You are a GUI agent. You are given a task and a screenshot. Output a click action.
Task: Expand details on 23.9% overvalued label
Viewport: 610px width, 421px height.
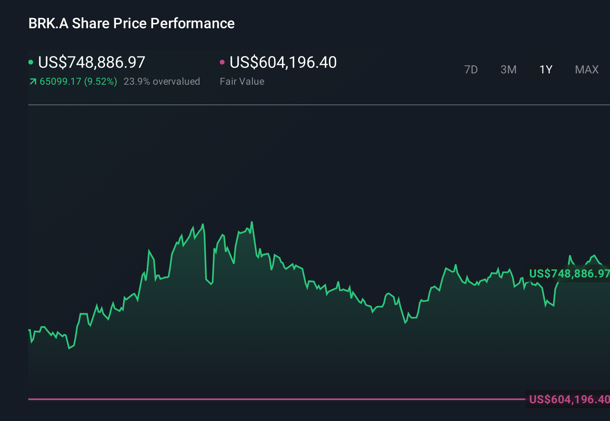(x=162, y=81)
